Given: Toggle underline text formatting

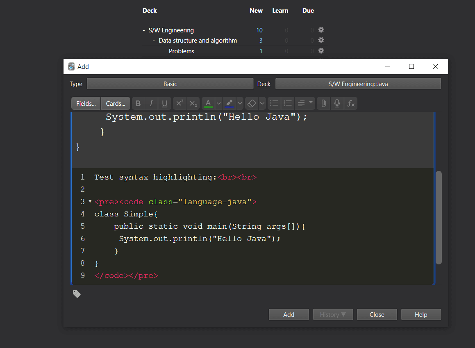Looking at the screenshot, I should [164, 104].
